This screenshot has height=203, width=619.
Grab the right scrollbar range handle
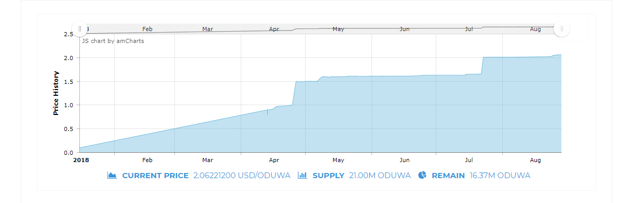pos(561,29)
